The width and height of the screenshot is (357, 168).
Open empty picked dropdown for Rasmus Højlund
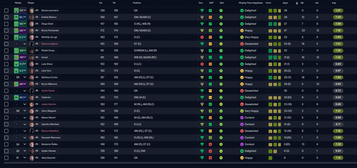tap(20, 44)
